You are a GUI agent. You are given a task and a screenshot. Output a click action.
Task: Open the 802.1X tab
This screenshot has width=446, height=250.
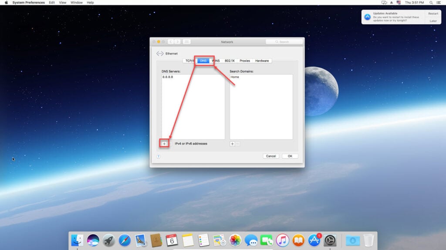[230, 61]
